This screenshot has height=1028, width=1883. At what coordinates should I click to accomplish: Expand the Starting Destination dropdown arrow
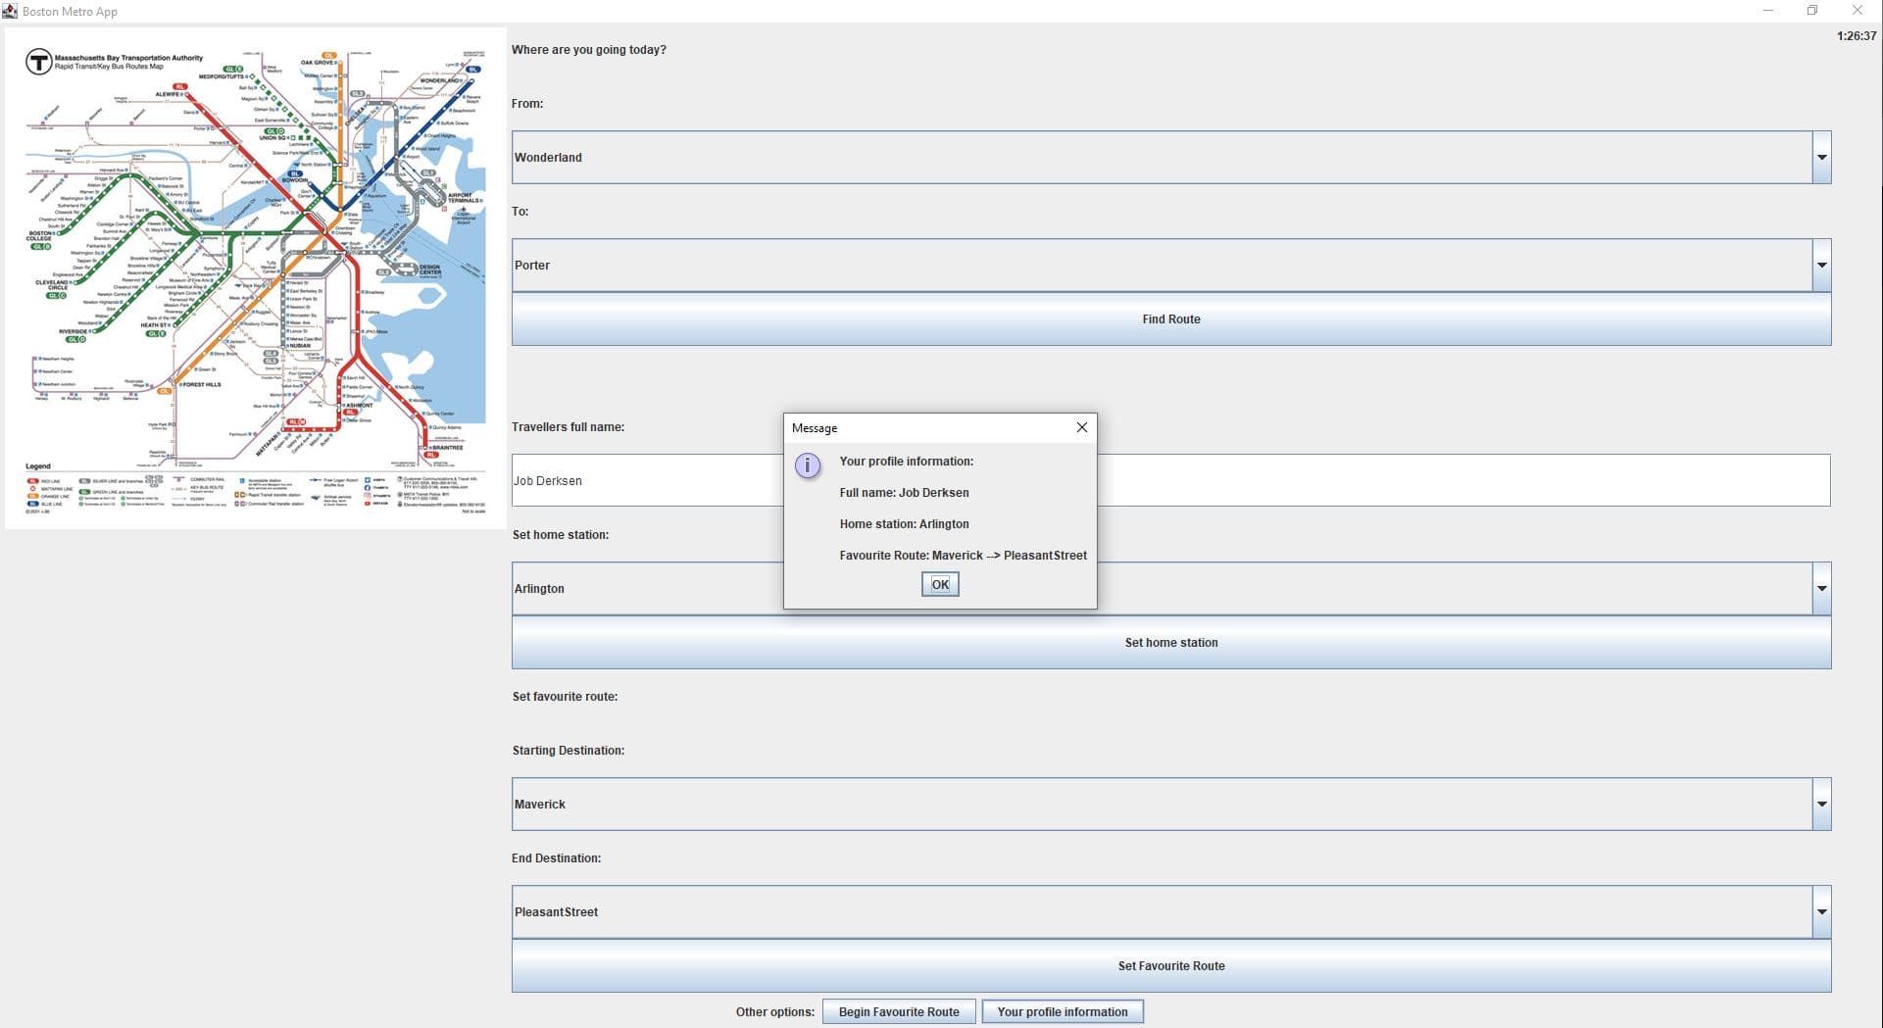(1821, 805)
